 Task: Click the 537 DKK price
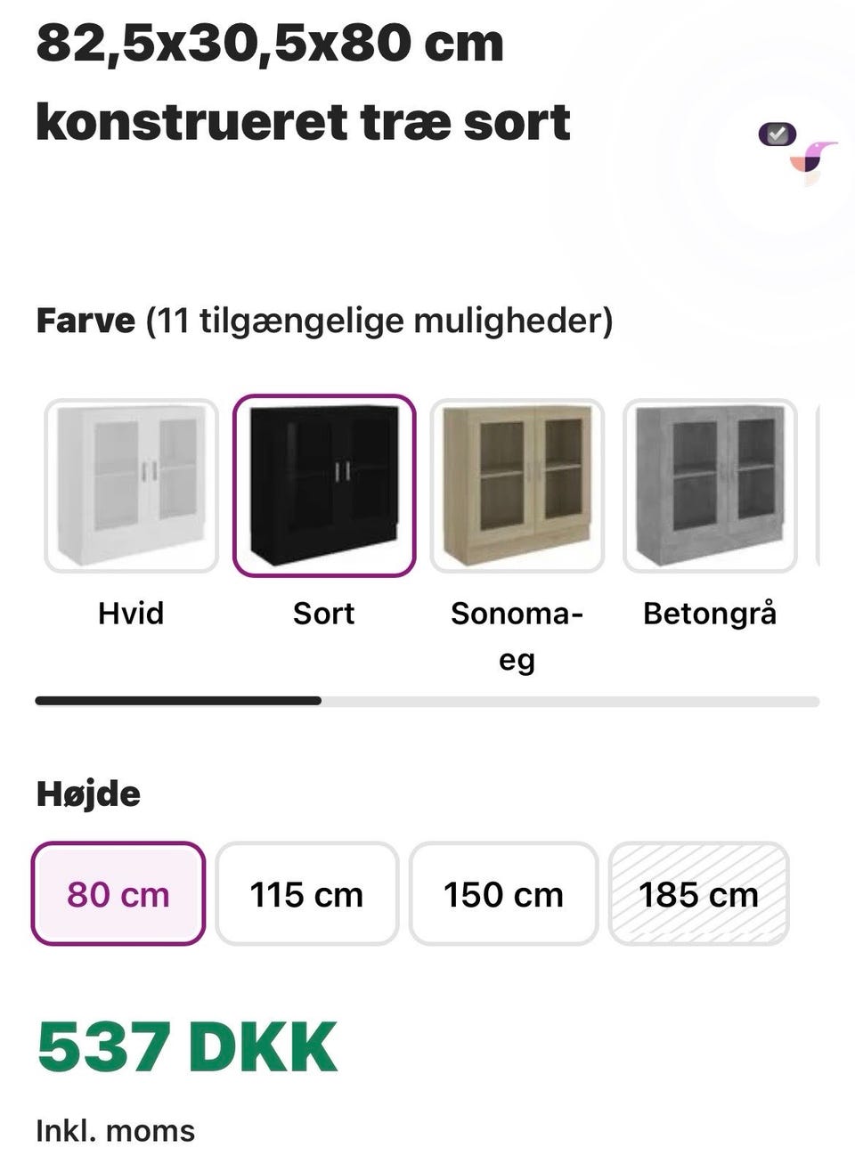188,1047
